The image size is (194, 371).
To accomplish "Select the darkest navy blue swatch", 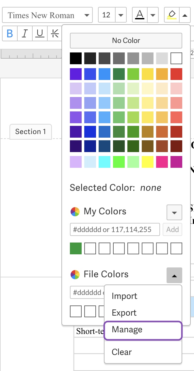I will click(90, 146).
